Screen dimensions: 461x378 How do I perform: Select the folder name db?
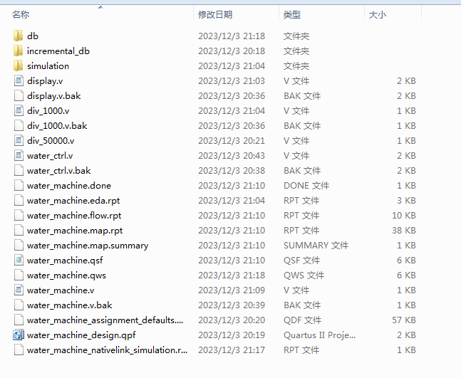(x=33, y=36)
